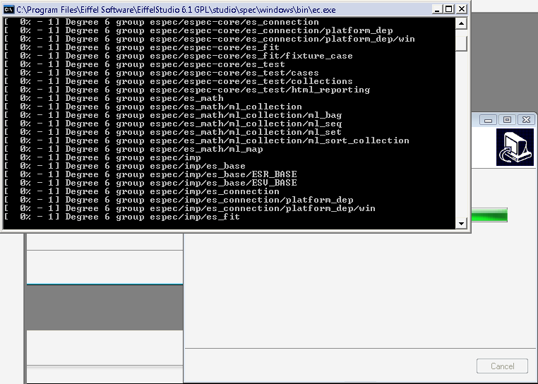Viewport: 538px width, 384px height.
Task: Select the line ending 'ml_sort_collection'
Action: pyautogui.click(x=207, y=140)
